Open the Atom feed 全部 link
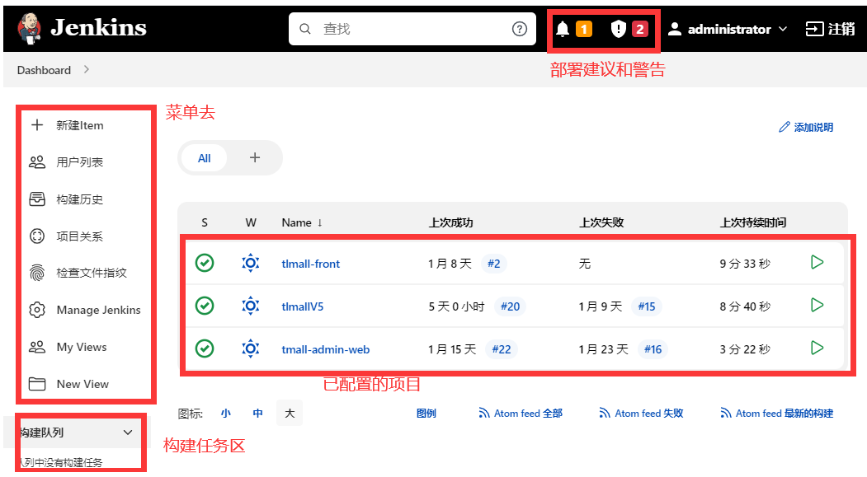This screenshot has width=867, height=477. [x=521, y=413]
